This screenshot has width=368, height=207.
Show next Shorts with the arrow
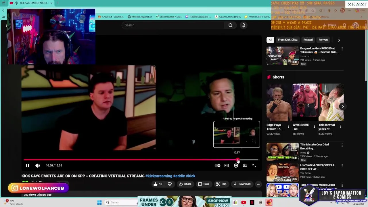point(343,106)
